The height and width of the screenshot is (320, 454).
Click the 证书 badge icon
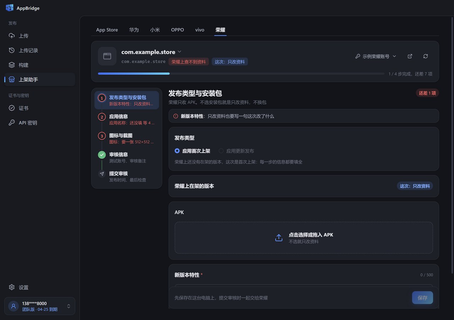pyautogui.click(x=12, y=108)
